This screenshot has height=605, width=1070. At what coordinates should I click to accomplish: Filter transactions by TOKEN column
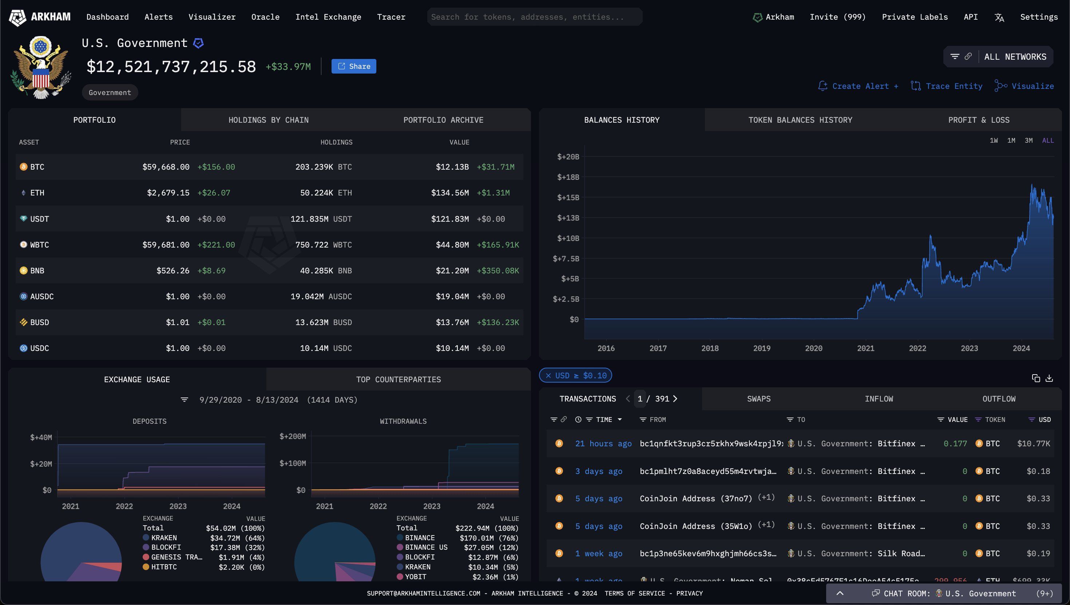pyautogui.click(x=978, y=420)
